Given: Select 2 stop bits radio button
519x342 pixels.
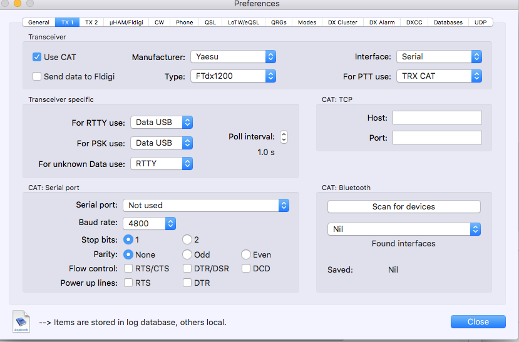Looking at the screenshot, I should coord(187,239).
